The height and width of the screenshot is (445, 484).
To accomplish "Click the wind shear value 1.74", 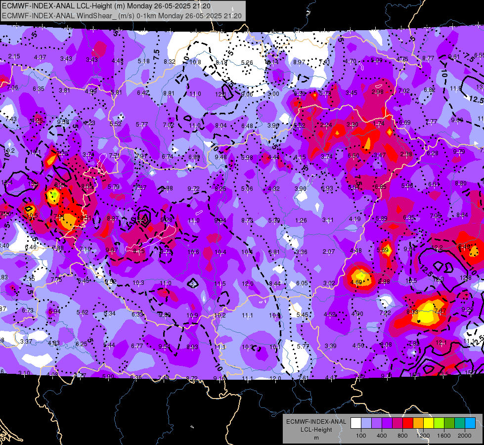I will pyautogui.click(x=379, y=124).
